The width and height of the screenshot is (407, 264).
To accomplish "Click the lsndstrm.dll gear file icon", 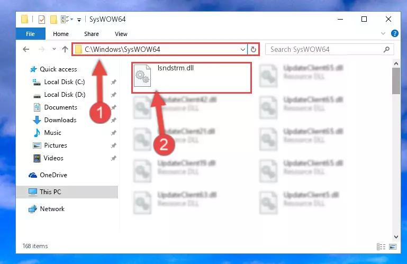I will coord(142,76).
